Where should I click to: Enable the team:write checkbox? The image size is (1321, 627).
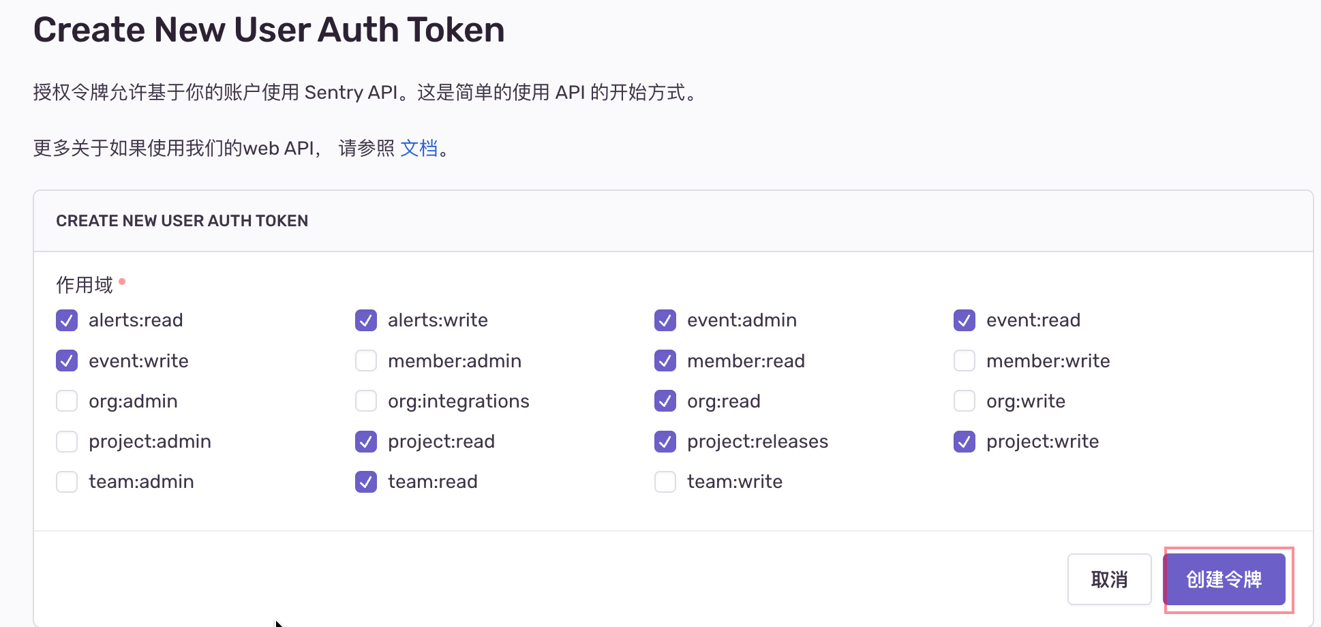click(665, 482)
